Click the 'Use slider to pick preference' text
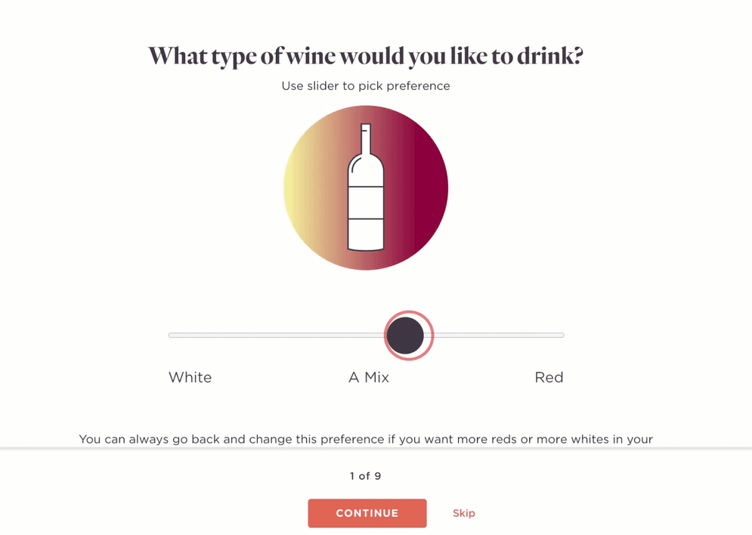752x535 pixels. [366, 86]
